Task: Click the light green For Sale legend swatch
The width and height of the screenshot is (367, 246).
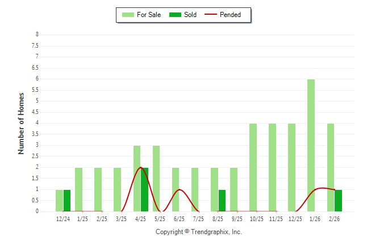Action: pos(128,15)
